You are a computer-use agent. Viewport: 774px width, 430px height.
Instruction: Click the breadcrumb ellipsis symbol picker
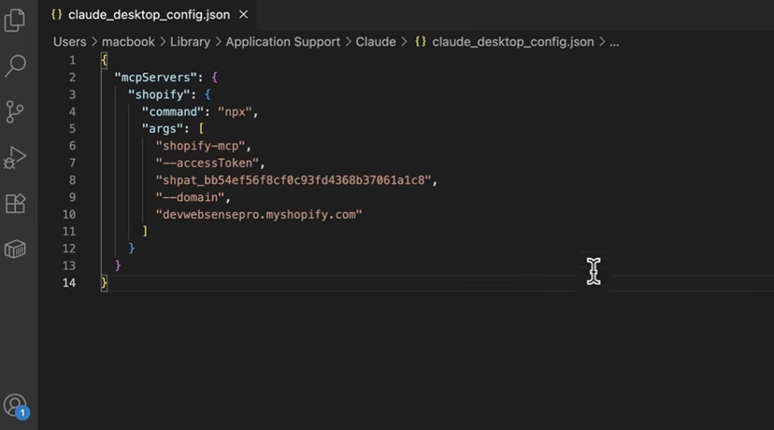click(x=614, y=42)
